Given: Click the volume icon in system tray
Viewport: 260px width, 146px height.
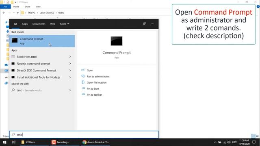Looking at the screenshot, I should click(229, 142).
